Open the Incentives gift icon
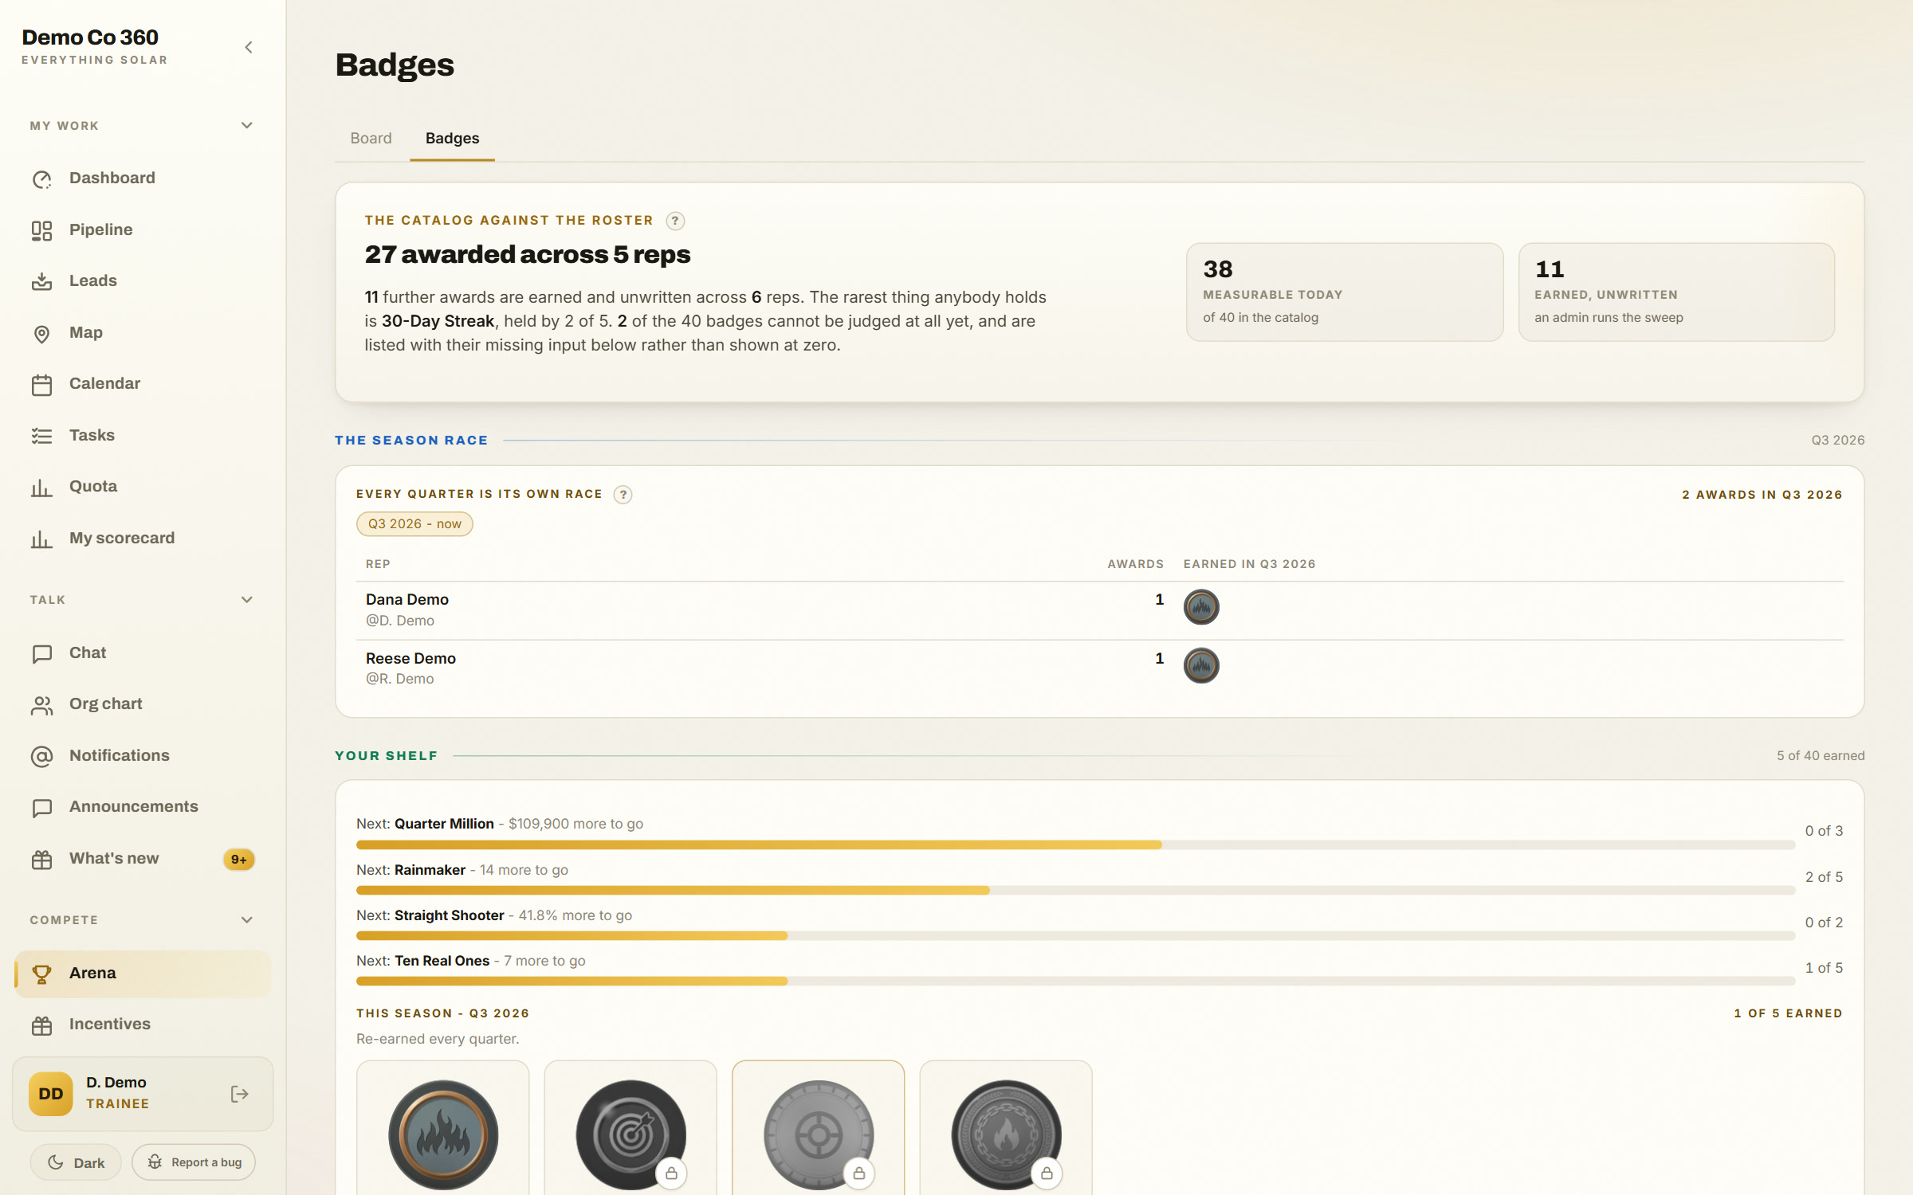This screenshot has height=1195, width=1913. click(x=41, y=1025)
